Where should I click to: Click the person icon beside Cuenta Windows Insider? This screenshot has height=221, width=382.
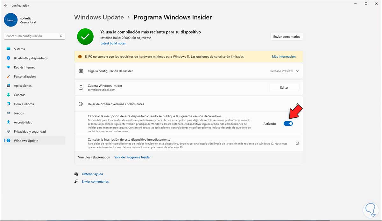click(81, 88)
